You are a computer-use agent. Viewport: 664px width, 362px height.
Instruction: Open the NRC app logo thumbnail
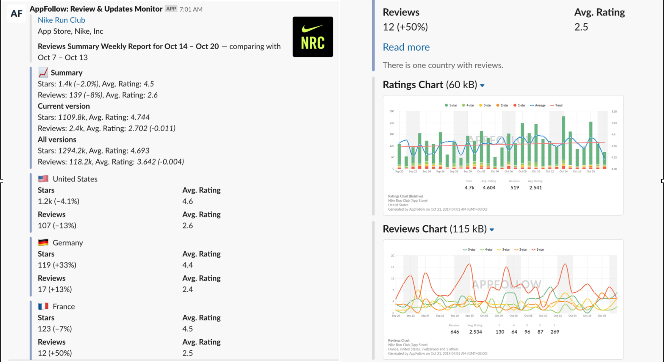tap(313, 37)
